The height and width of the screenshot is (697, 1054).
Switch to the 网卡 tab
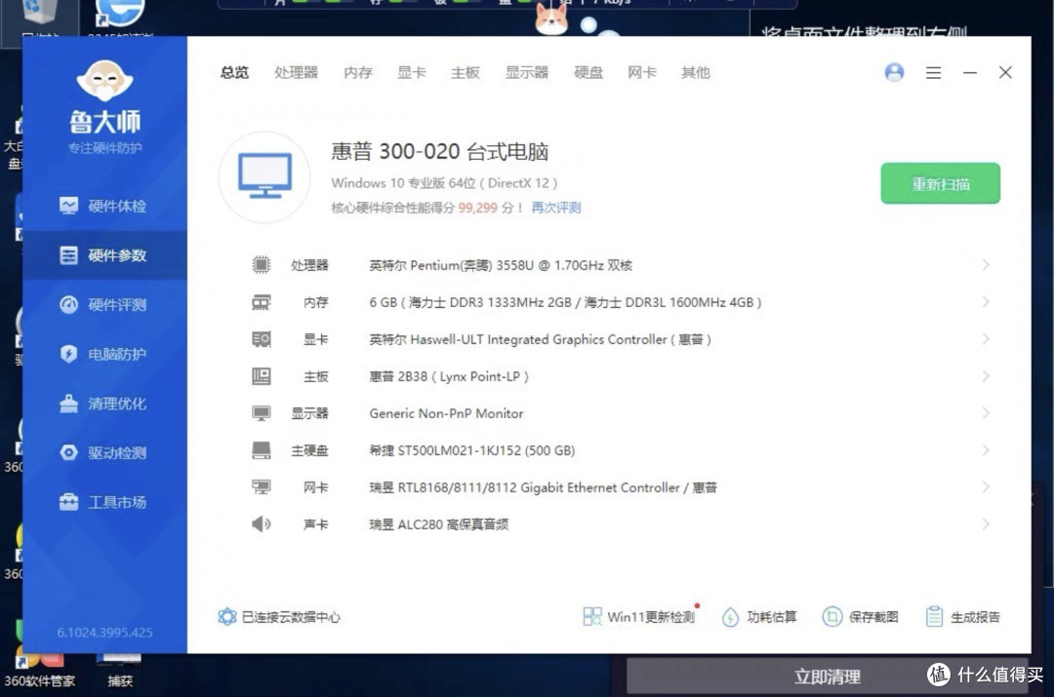point(642,72)
